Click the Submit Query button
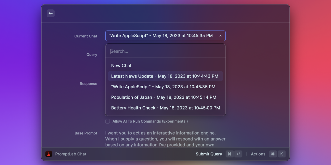Viewport: 331px width, 165px height. 209,154
